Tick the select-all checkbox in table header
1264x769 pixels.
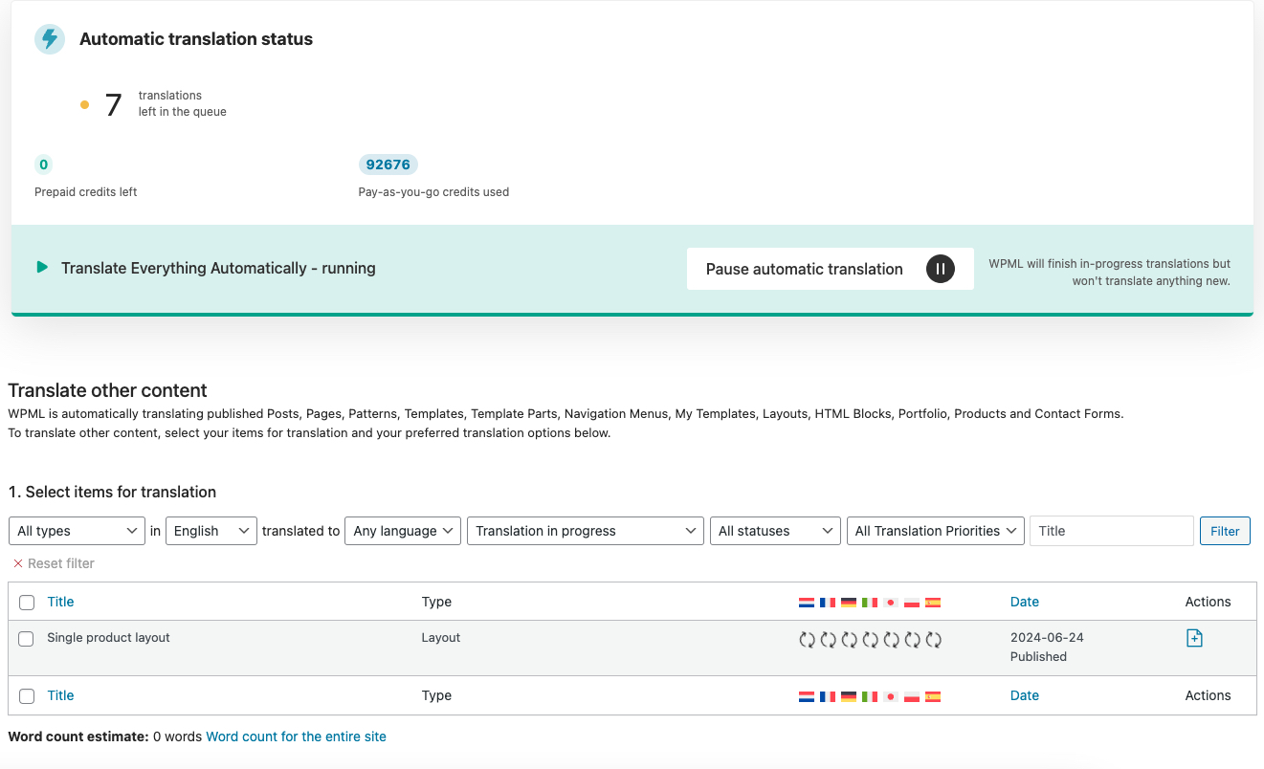point(27,603)
